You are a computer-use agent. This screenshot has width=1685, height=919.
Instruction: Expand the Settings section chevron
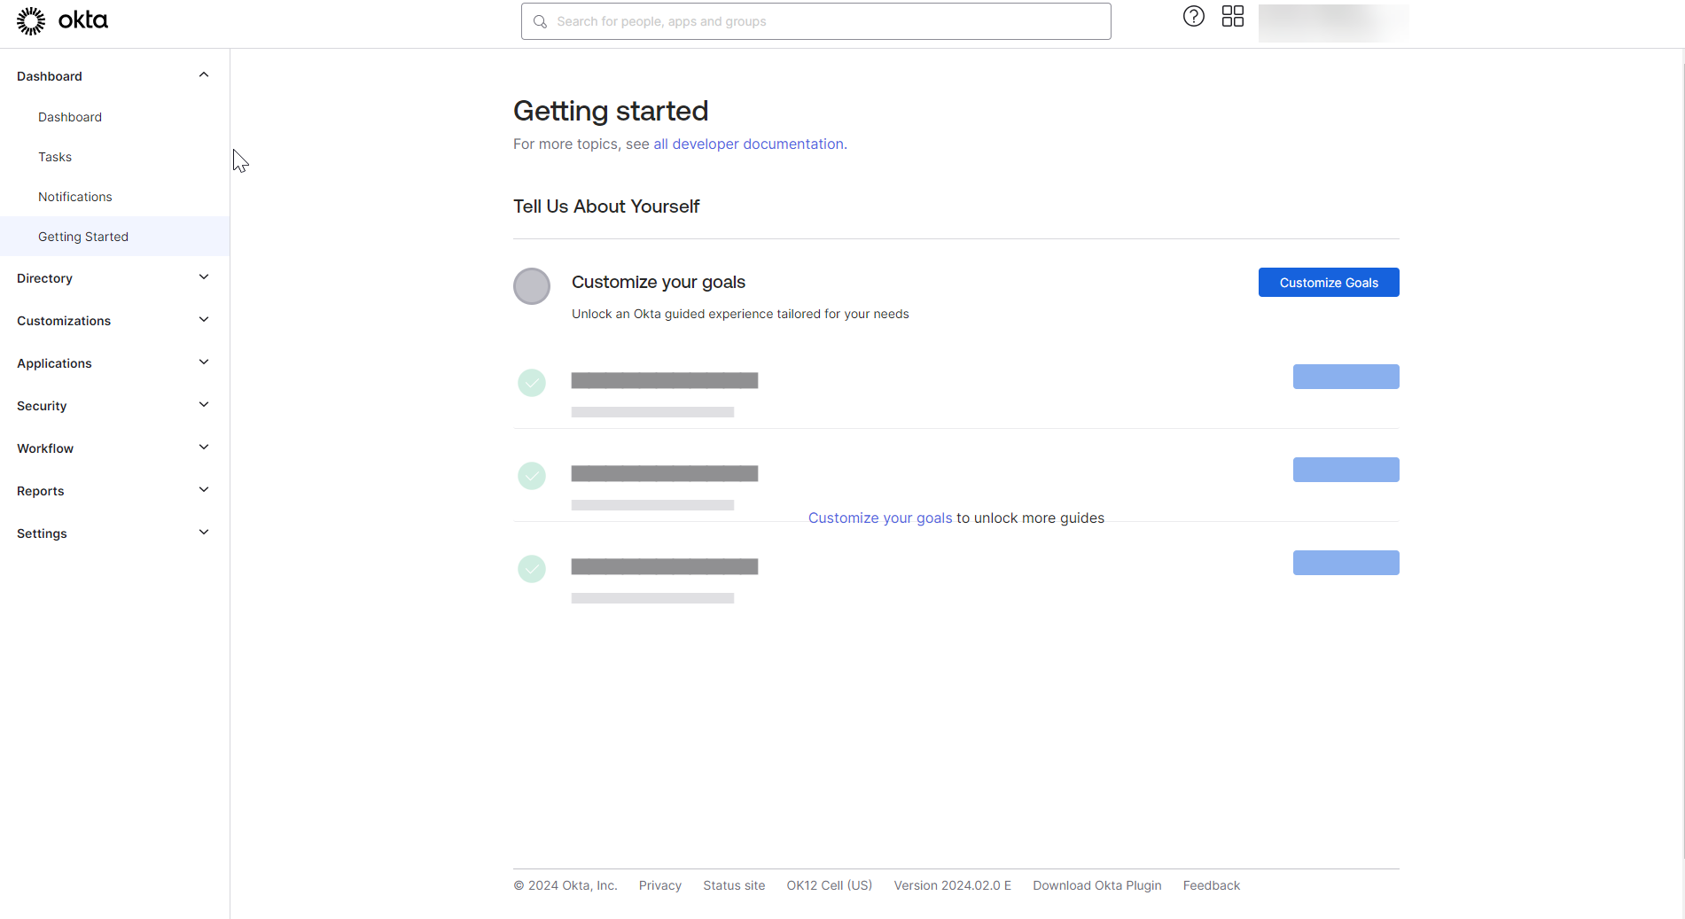(x=204, y=533)
